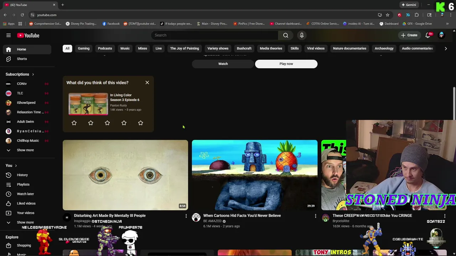This screenshot has width=456, height=256.
Task: Open Shorts in sidebar
Action: 27,59
